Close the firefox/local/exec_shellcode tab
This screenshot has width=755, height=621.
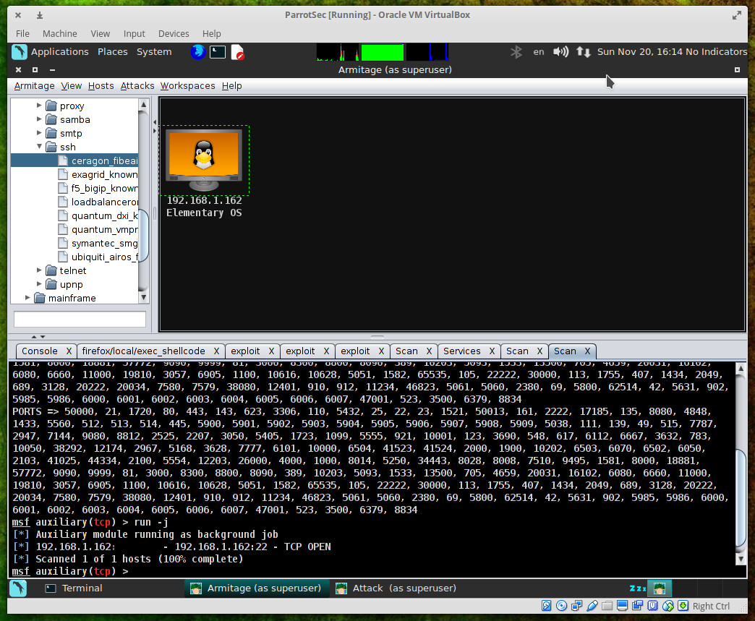[x=217, y=351]
